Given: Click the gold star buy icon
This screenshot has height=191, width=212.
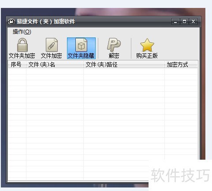Looking at the screenshot, I should click(147, 45).
